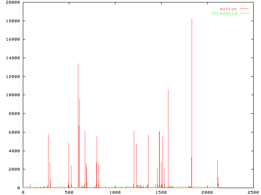261x195 pixels.
Task: Click the green threshold legend line sample
Action: pos(244,13)
